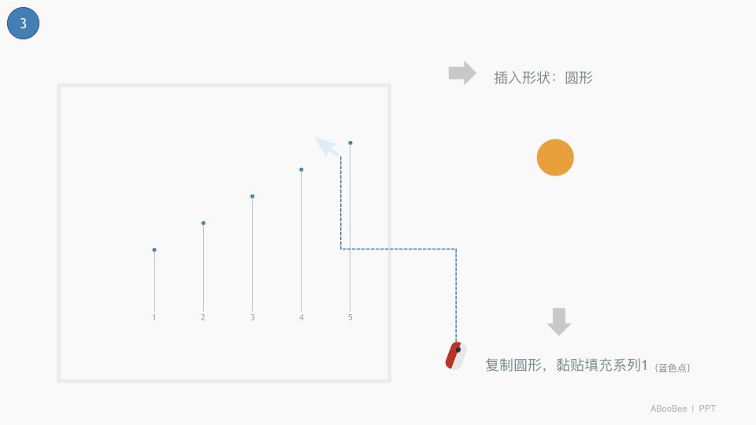Click the axis label 3
The height and width of the screenshot is (425, 756).
(x=252, y=317)
